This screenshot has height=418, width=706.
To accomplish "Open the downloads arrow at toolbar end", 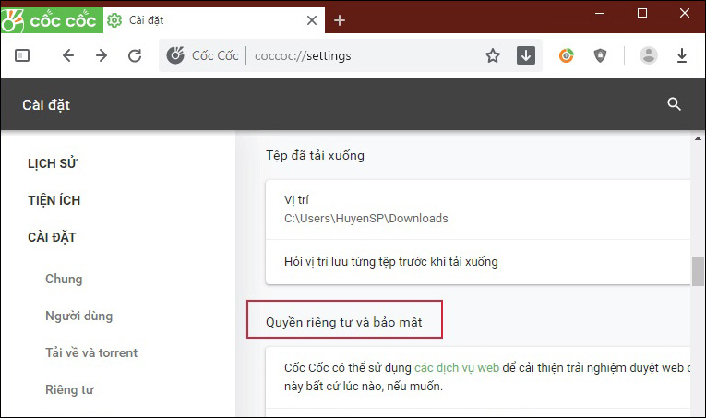I will tap(682, 55).
